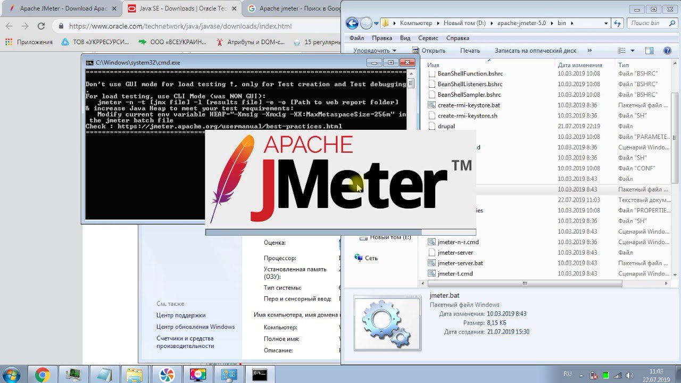Click the volume speaker tray icon
This screenshot has height=383, width=681.
tap(630, 375)
